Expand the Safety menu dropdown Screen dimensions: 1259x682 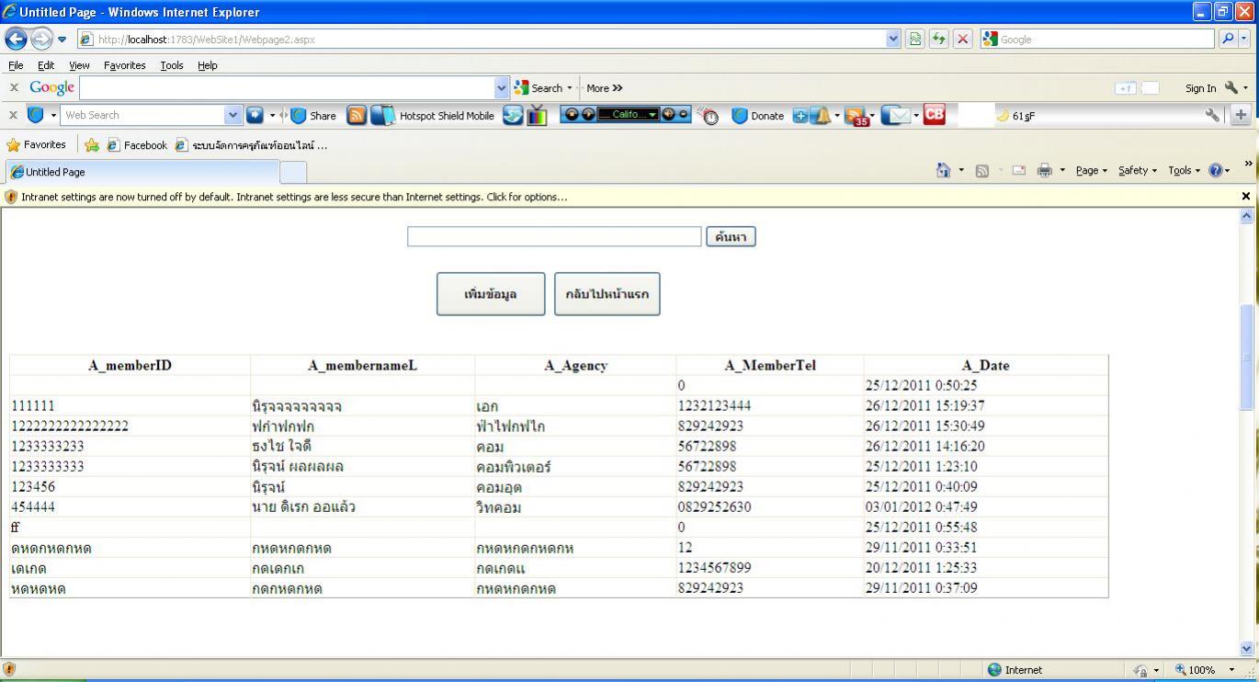click(1138, 170)
